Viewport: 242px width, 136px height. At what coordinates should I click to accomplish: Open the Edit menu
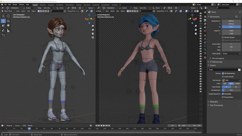point(10,5)
